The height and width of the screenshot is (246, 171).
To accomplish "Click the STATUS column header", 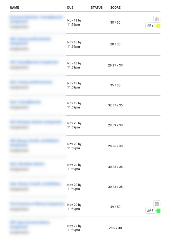I will coord(97,7).
